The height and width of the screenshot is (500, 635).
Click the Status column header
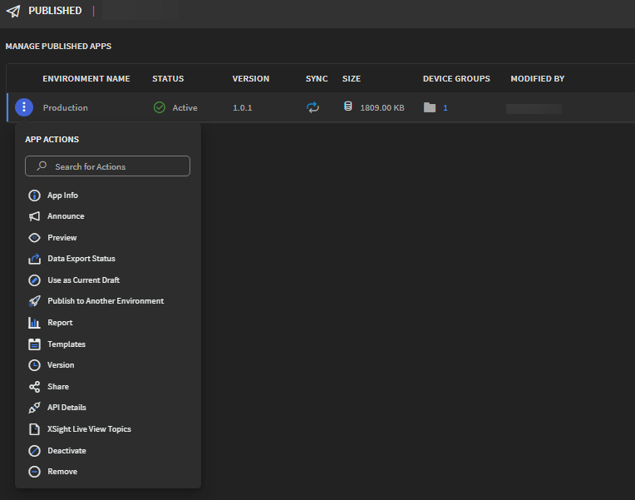168,79
